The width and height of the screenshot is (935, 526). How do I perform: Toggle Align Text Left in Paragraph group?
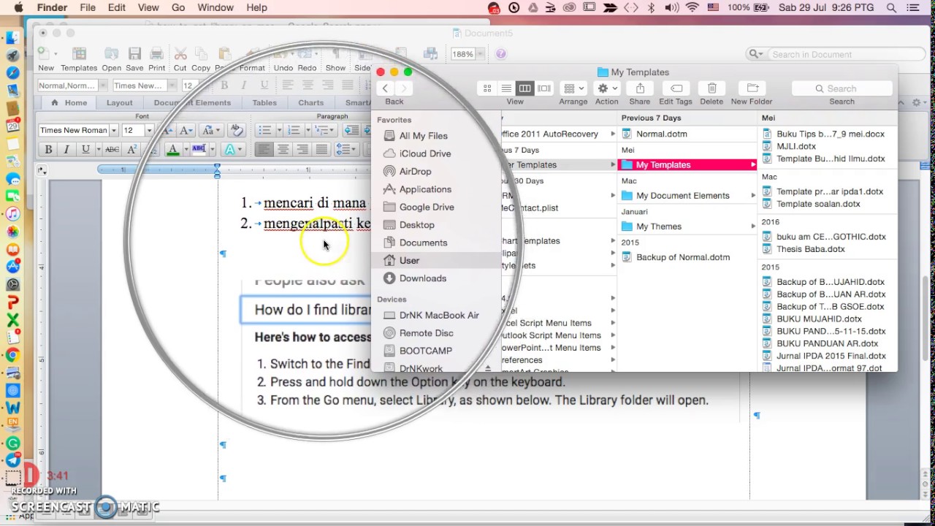[264, 149]
